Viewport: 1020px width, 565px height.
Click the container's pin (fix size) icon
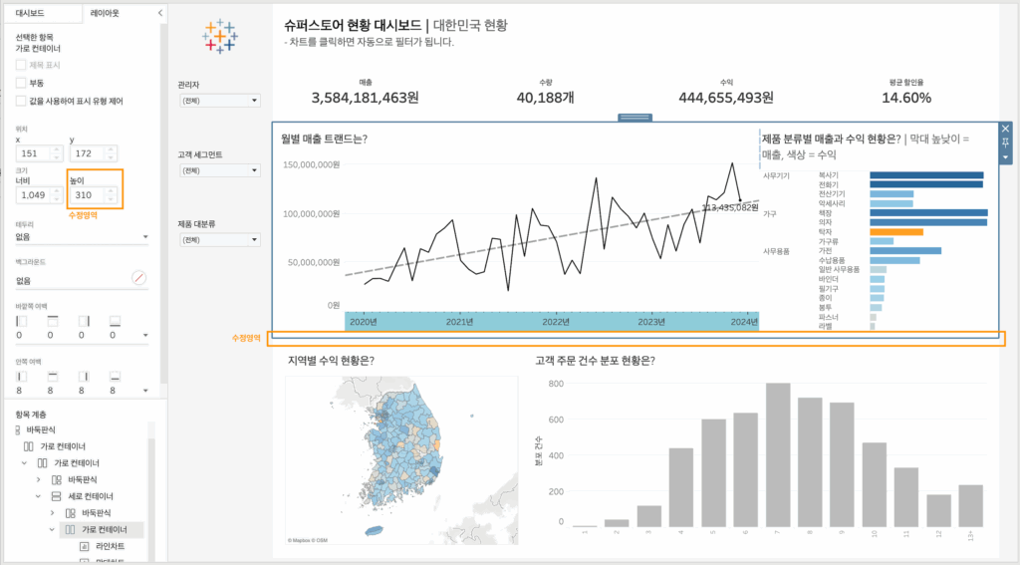(1005, 143)
